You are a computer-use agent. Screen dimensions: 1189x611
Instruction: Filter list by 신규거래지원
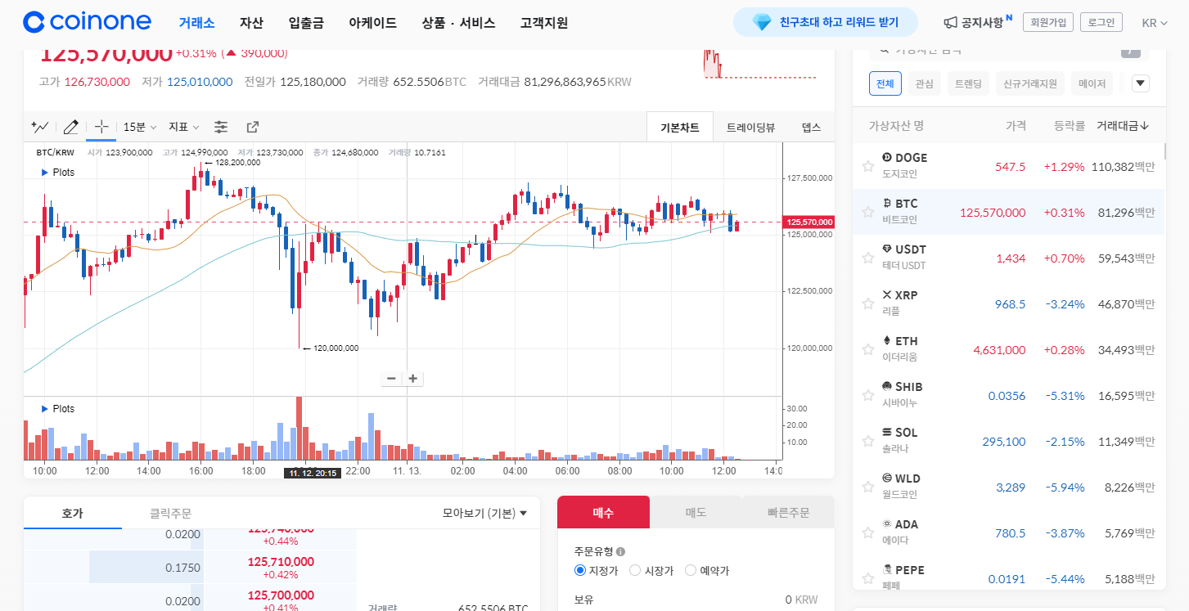coord(1030,83)
